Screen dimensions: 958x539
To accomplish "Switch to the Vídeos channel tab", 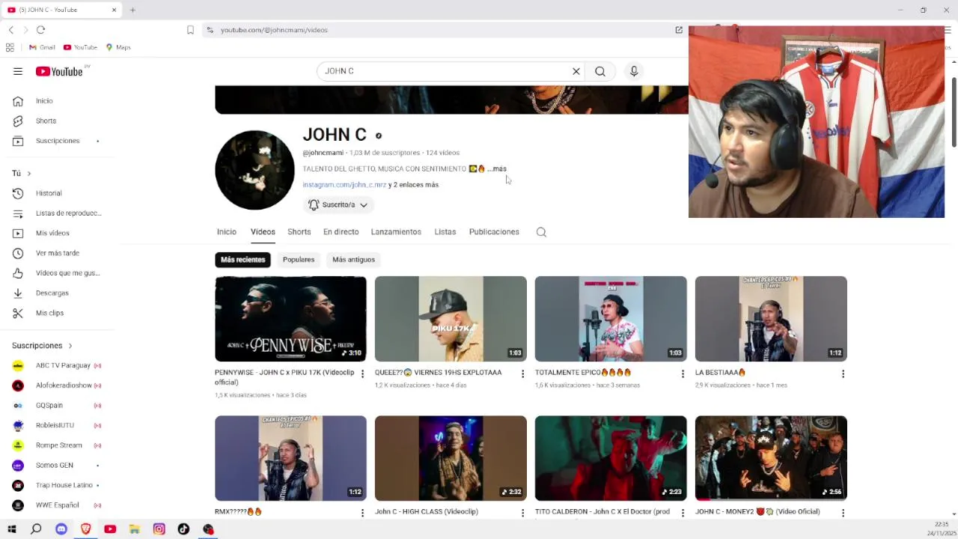I will [263, 232].
